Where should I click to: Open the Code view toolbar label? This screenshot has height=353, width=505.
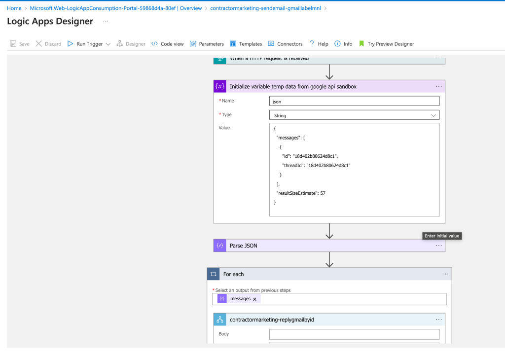click(x=172, y=44)
